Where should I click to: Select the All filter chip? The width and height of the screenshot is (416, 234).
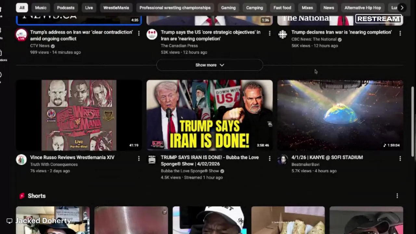click(22, 7)
